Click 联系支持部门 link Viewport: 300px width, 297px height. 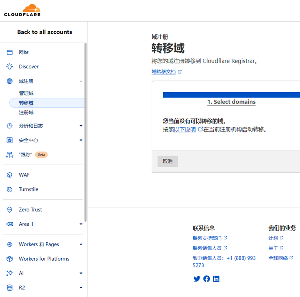click(x=207, y=238)
